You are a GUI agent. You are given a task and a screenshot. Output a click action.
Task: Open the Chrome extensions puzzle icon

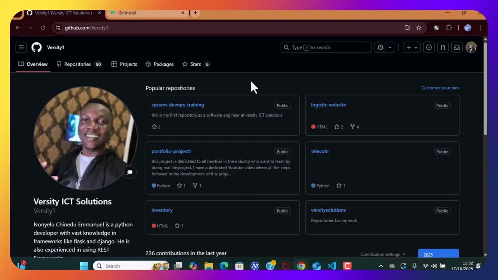click(x=449, y=28)
